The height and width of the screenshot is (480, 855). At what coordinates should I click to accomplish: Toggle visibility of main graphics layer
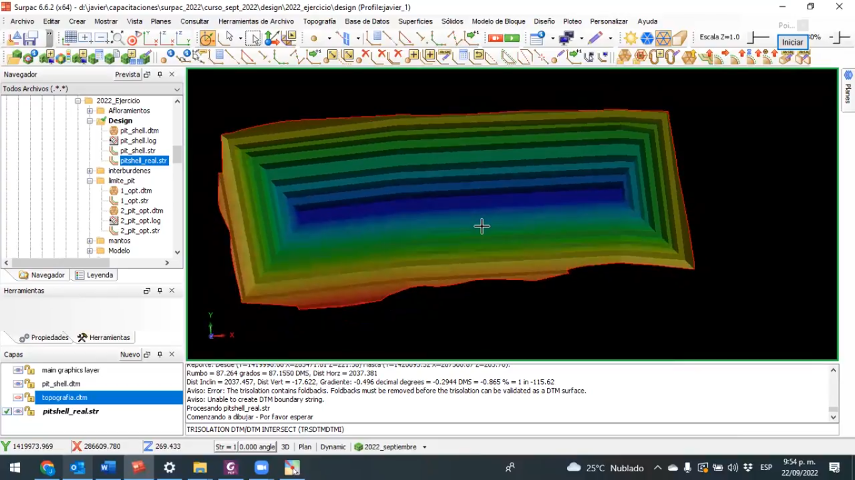pos(18,370)
